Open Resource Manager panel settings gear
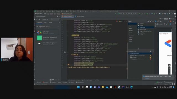 click(57, 16)
